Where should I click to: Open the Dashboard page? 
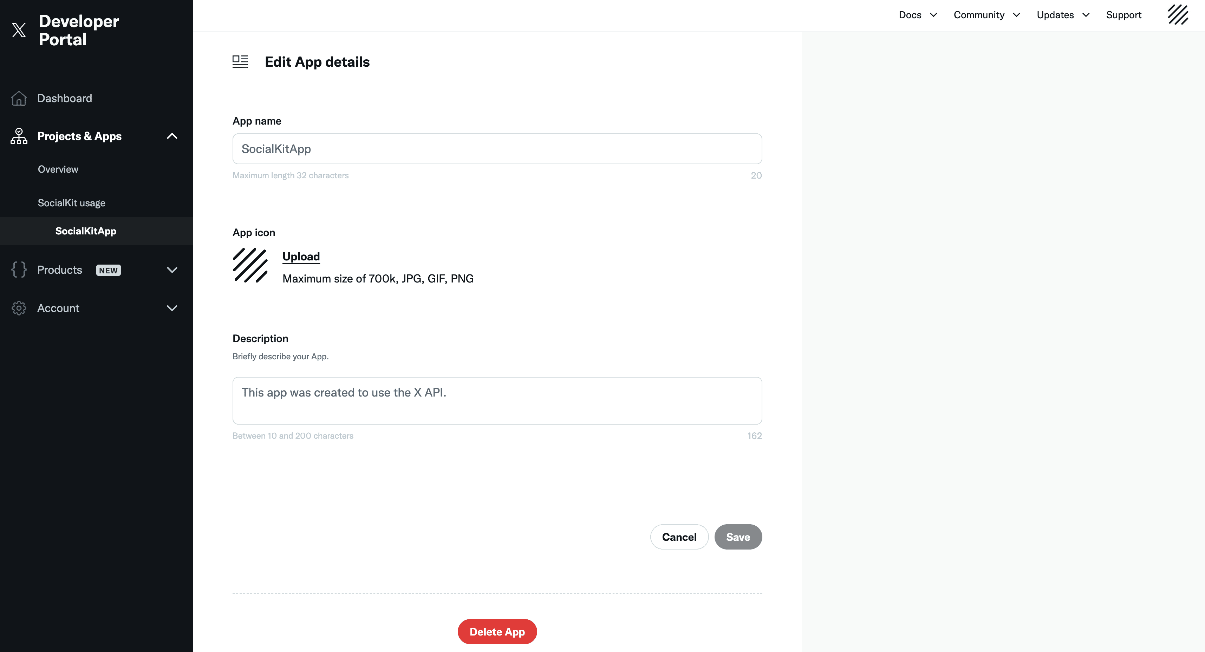pos(65,98)
